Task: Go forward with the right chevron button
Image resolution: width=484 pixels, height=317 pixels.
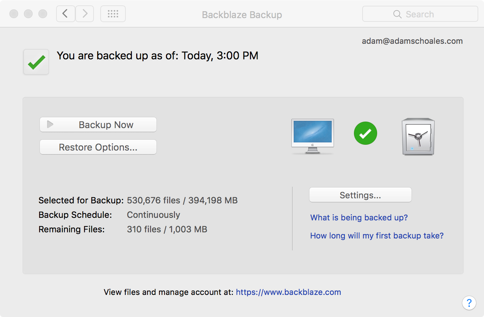Action: pyautogui.click(x=85, y=14)
